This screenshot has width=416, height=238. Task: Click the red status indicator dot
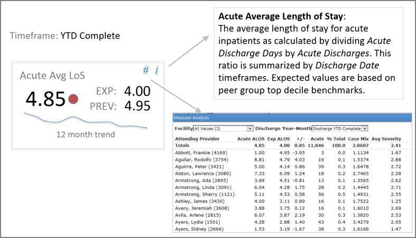pyautogui.click(x=73, y=98)
